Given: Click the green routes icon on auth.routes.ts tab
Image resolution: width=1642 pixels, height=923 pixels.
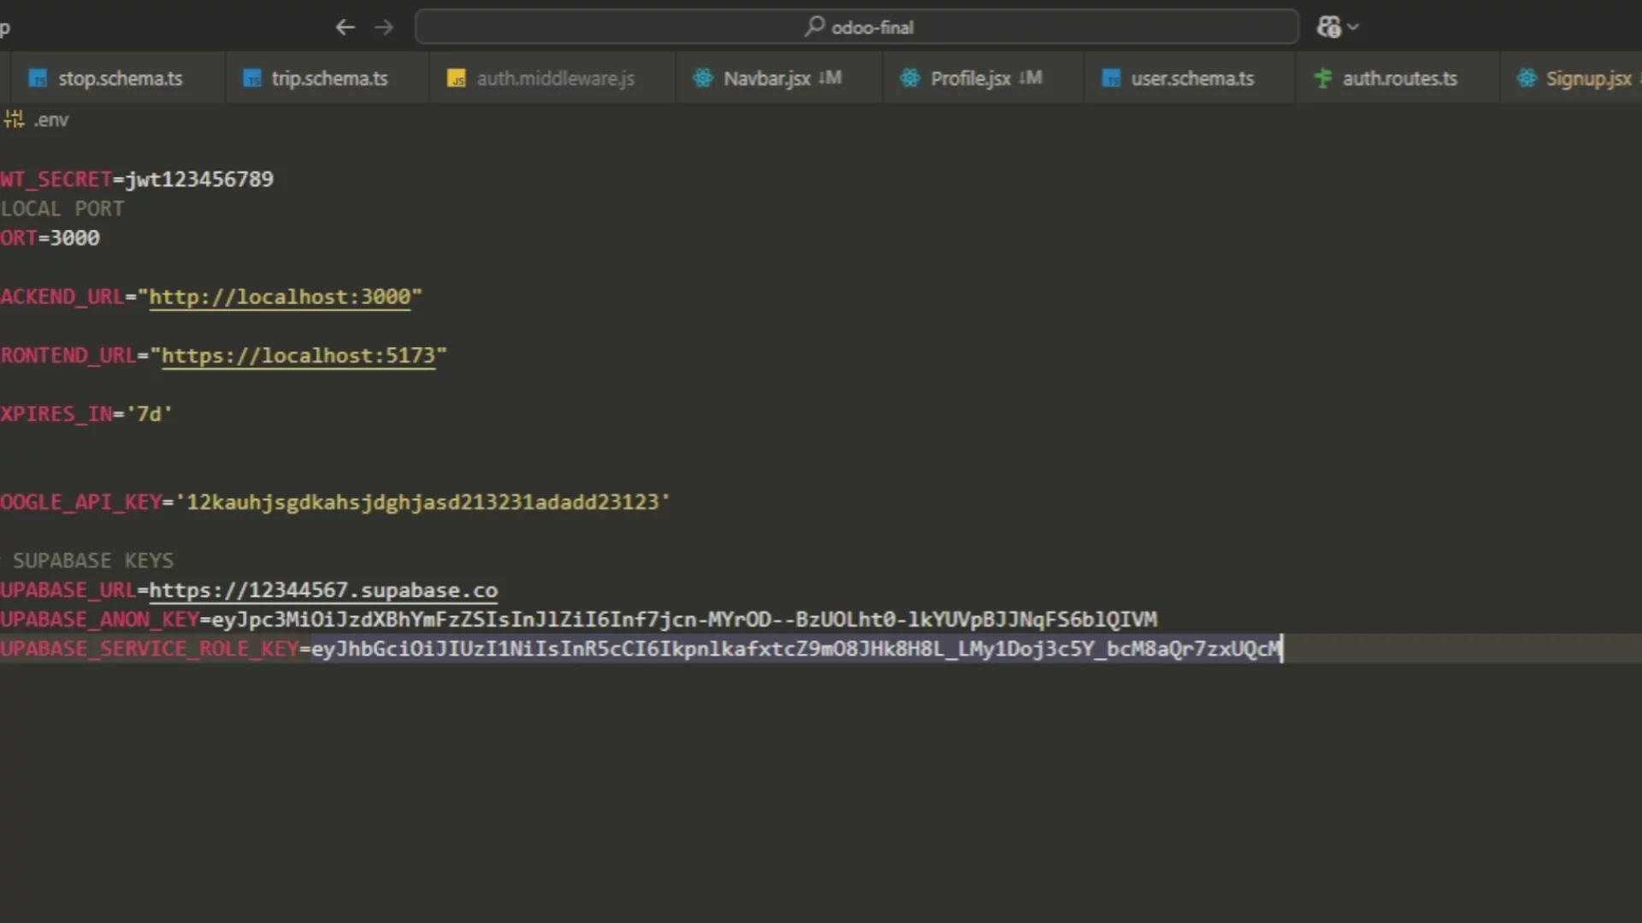Looking at the screenshot, I should coord(1322,78).
